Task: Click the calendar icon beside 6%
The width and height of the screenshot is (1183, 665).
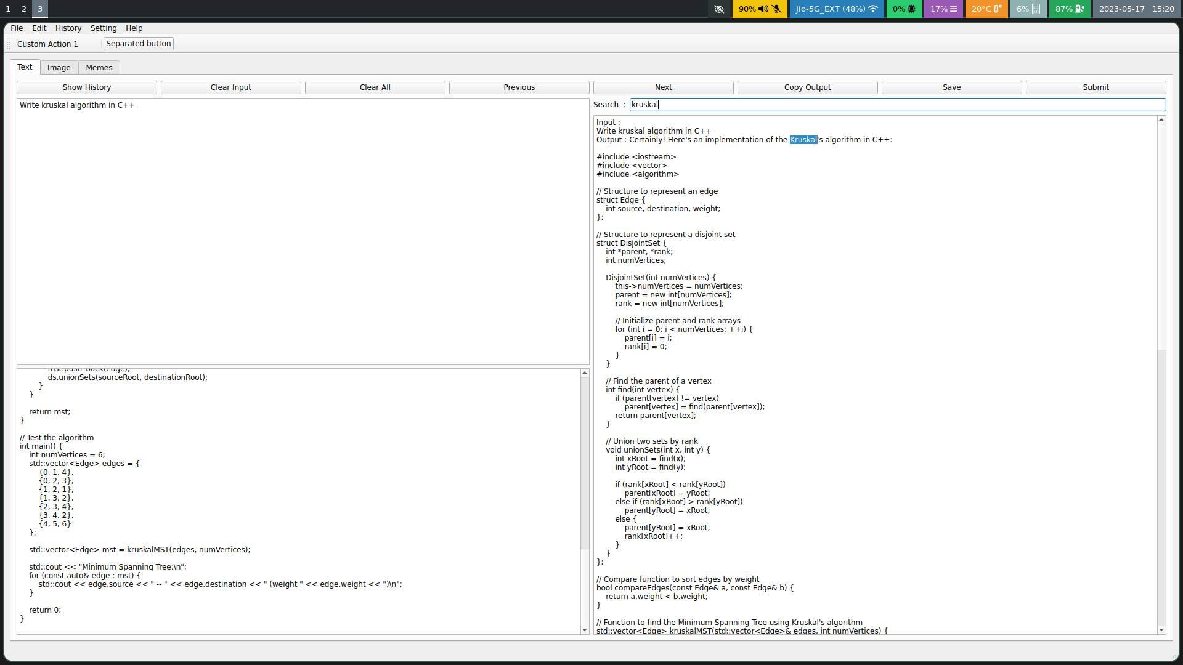Action: tap(1035, 9)
